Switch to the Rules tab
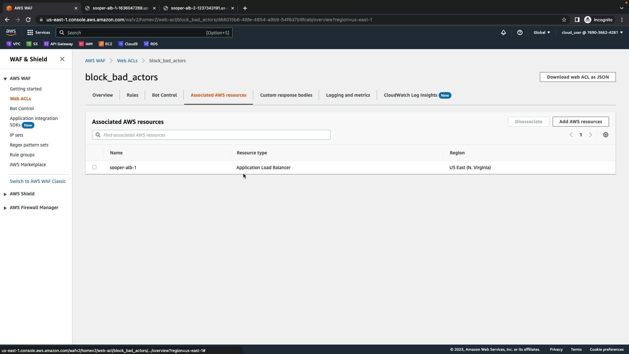This screenshot has width=629, height=354. tap(132, 95)
